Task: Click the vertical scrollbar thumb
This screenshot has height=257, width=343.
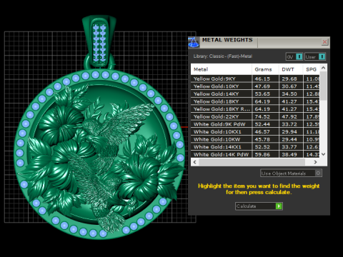Action: 323,86
